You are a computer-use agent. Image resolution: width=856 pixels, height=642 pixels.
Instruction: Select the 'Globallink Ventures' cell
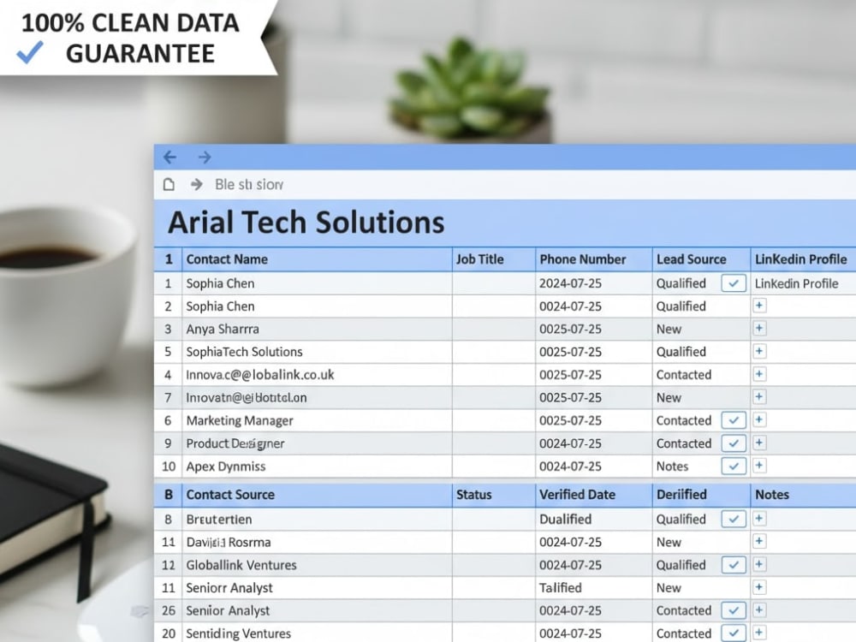click(317, 565)
